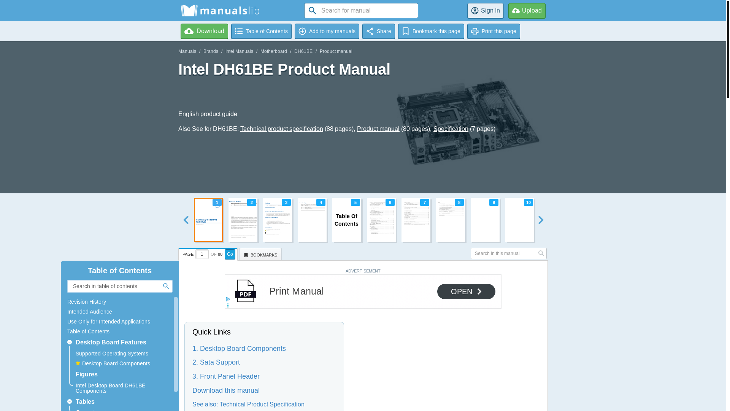The height and width of the screenshot is (411, 730).
Task: Show previous page thumbnails arrow
Action: click(186, 220)
